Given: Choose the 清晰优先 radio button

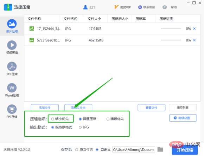Looking at the screenshot, I should tap(108, 119).
